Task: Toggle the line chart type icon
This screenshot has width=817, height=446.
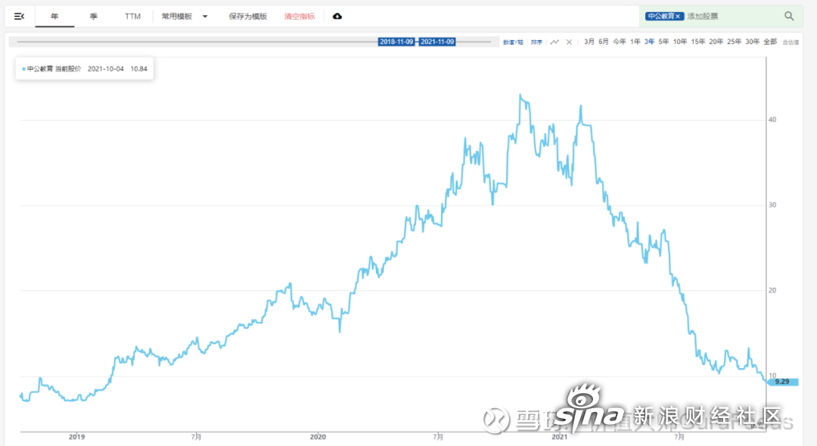Action: coord(555,42)
